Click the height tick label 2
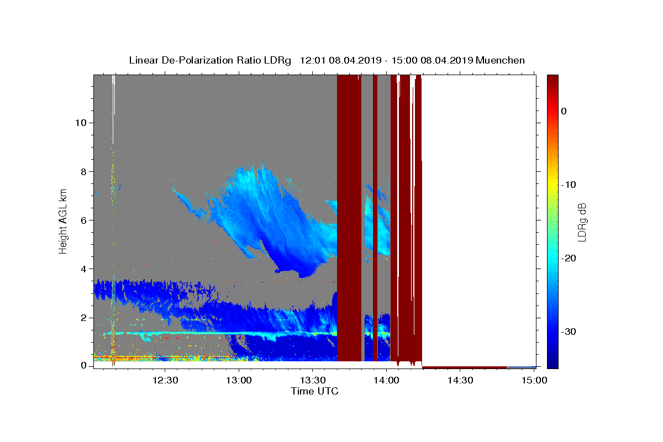This screenshot has width=663, height=442. (83, 317)
